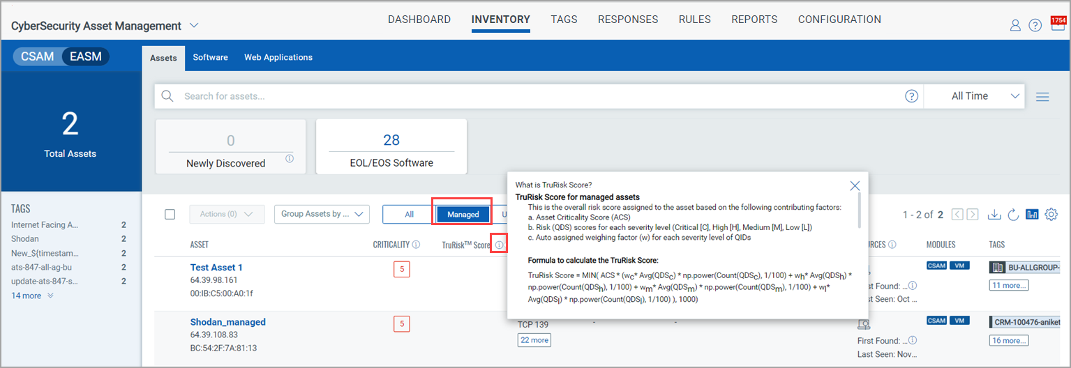Open the Shodan_managed asset link
The image size is (1071, 368).
[228, 322]
